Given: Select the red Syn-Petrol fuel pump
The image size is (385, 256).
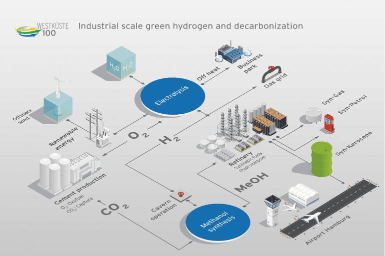Looking at the screenshot, I should 328,122.
